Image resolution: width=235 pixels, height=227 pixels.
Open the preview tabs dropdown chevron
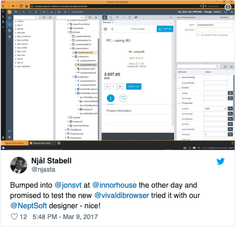pyautogui.click(x=171, y=22)
